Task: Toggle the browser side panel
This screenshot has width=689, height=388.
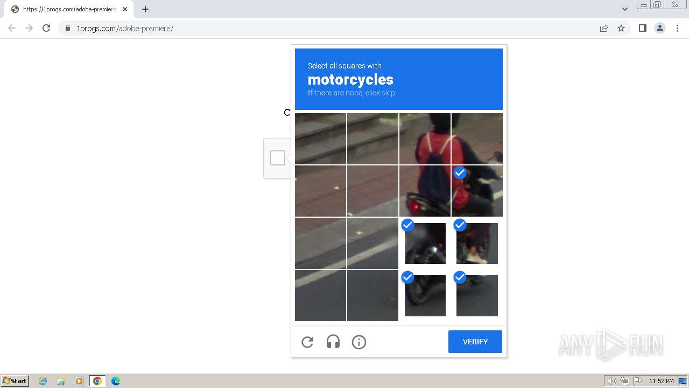Action: click(643, 28)
